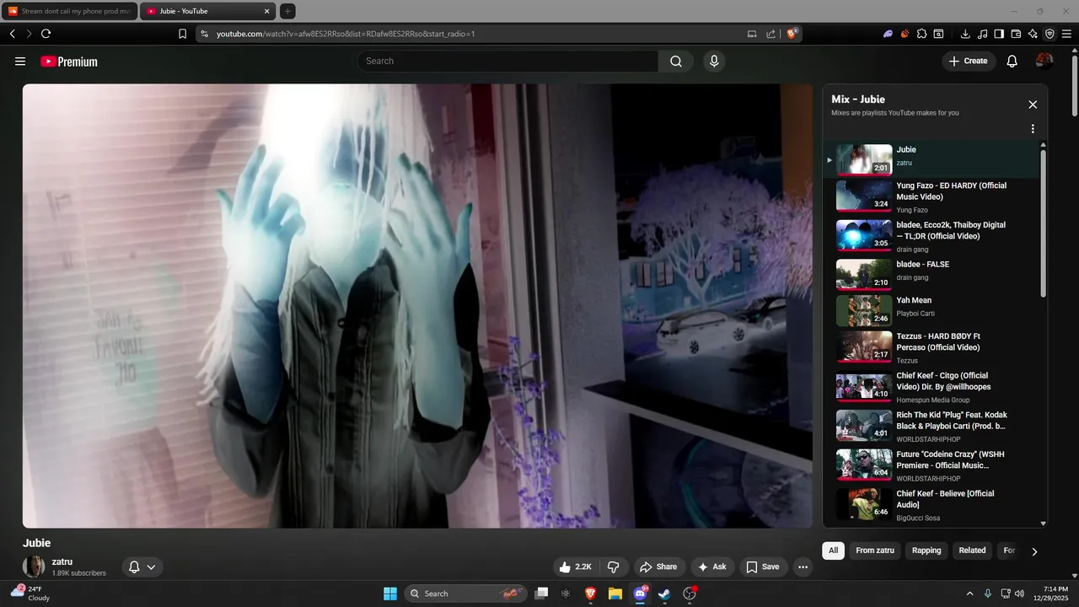The width and height of the screenshot is (1079, 607).
Task: Open the YouTube guide hamburger menu
Action: click(x=20, y=62)
